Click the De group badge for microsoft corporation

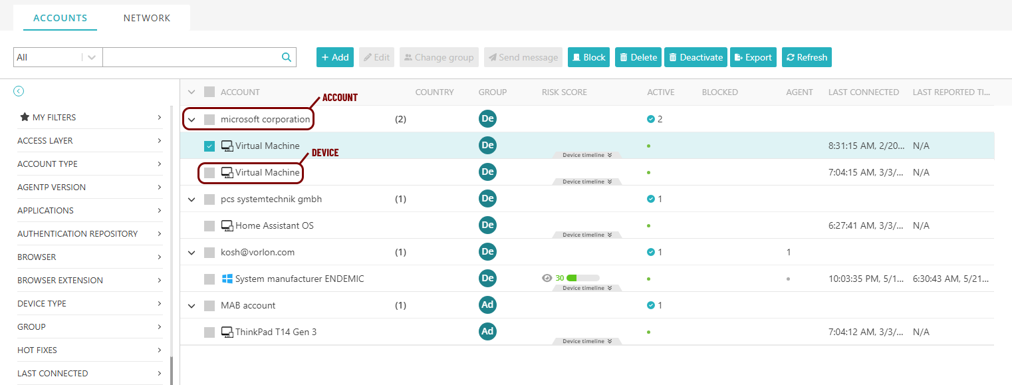pyautogui.click(x=487, y=119)
